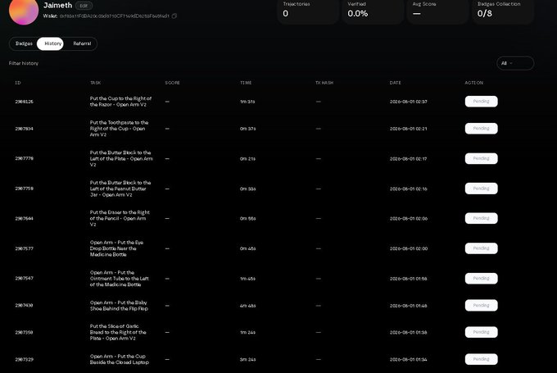Open the Jaimeth profile avatar
The height and width of the screenshot is (373, 557).
[x=24, y=11]
